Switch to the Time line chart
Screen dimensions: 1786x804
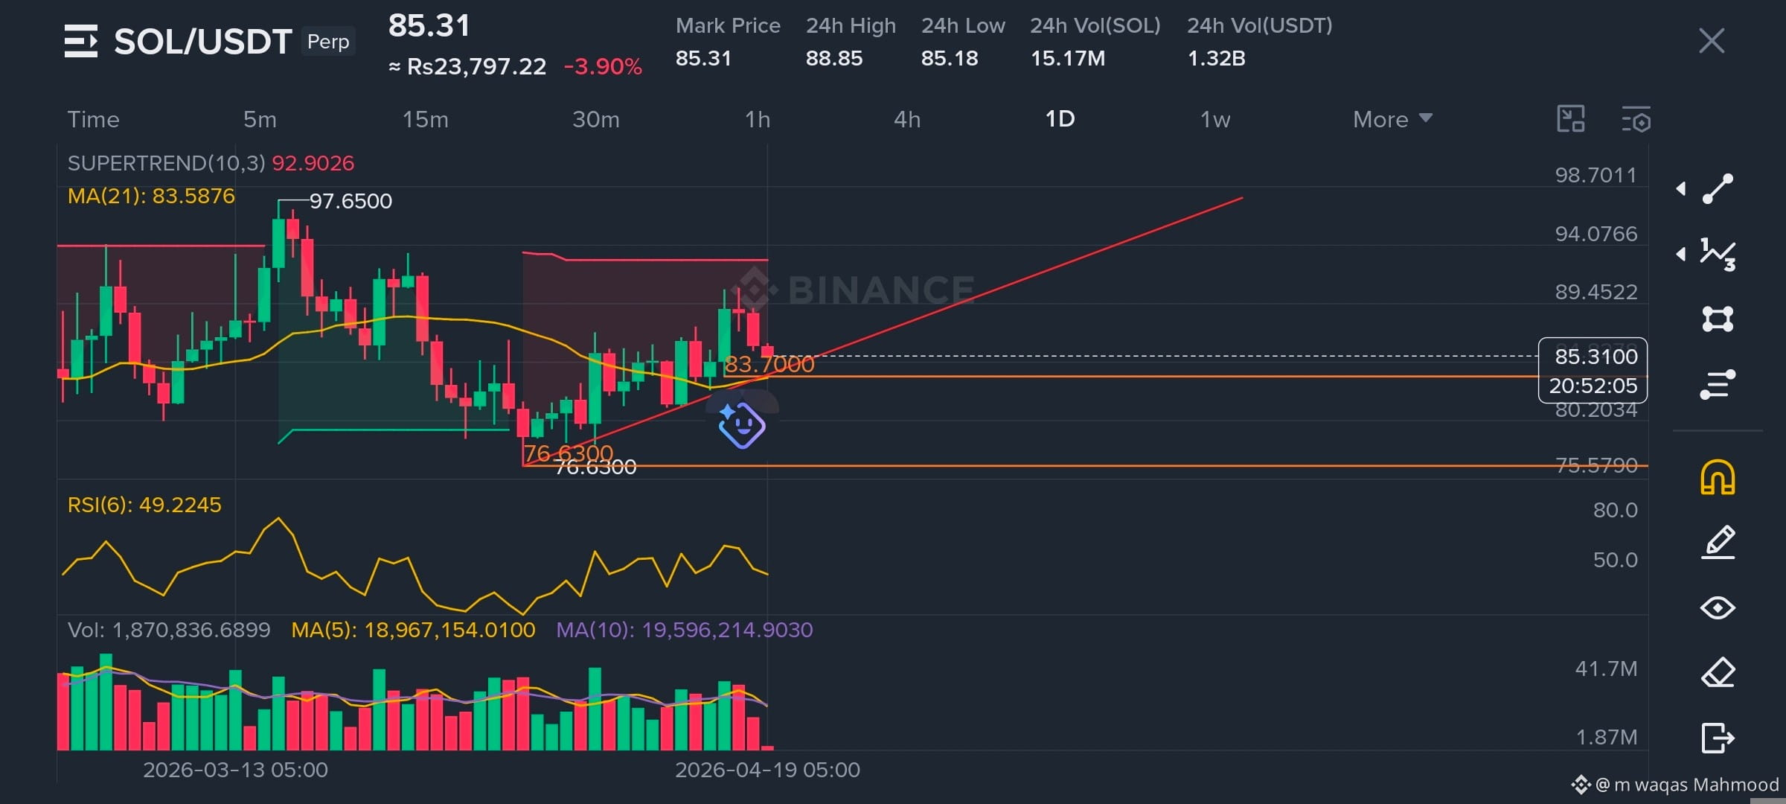(x=94, y=119)
